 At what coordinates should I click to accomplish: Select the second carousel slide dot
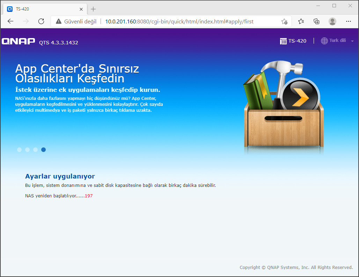(x=27, y=150)
